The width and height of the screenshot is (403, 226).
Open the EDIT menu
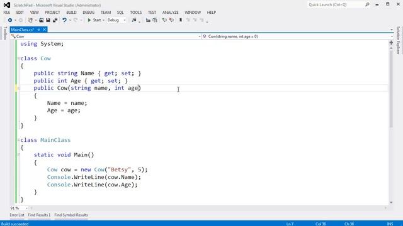point(20,13)
